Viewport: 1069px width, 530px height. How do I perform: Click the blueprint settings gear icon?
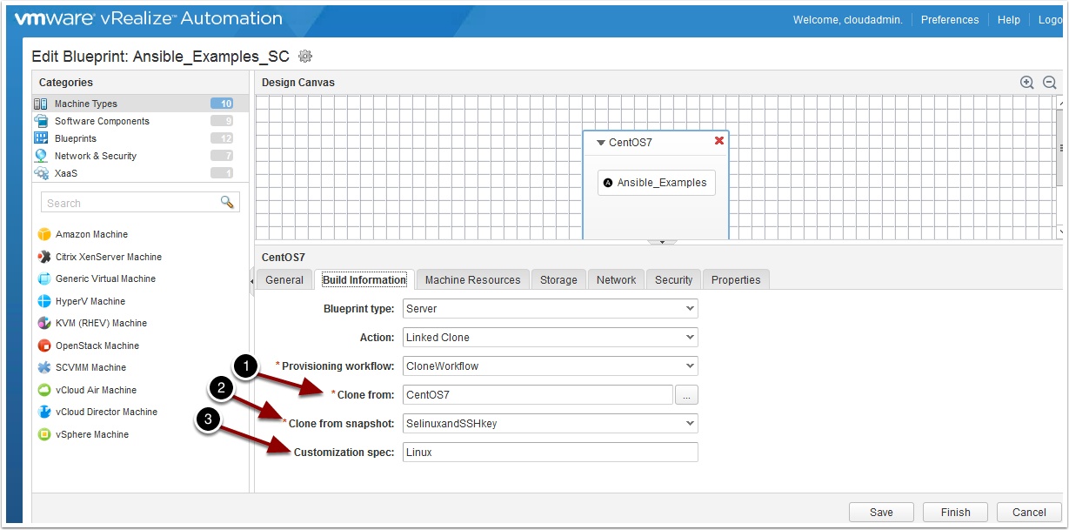pos(304,57)
